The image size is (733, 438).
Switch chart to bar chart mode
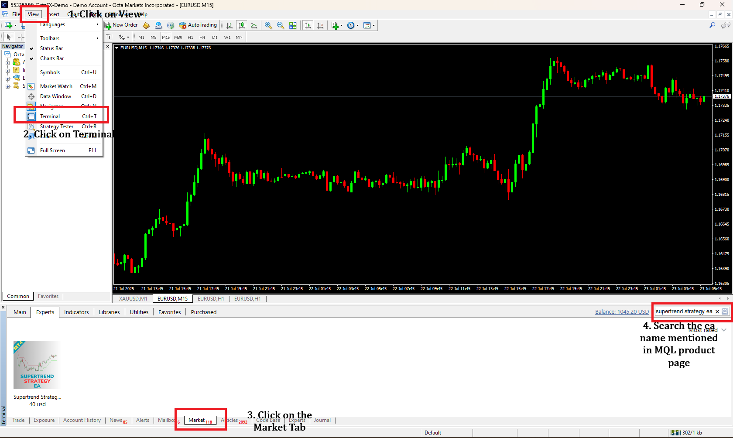pyautogui.click(x=229, y=25)
